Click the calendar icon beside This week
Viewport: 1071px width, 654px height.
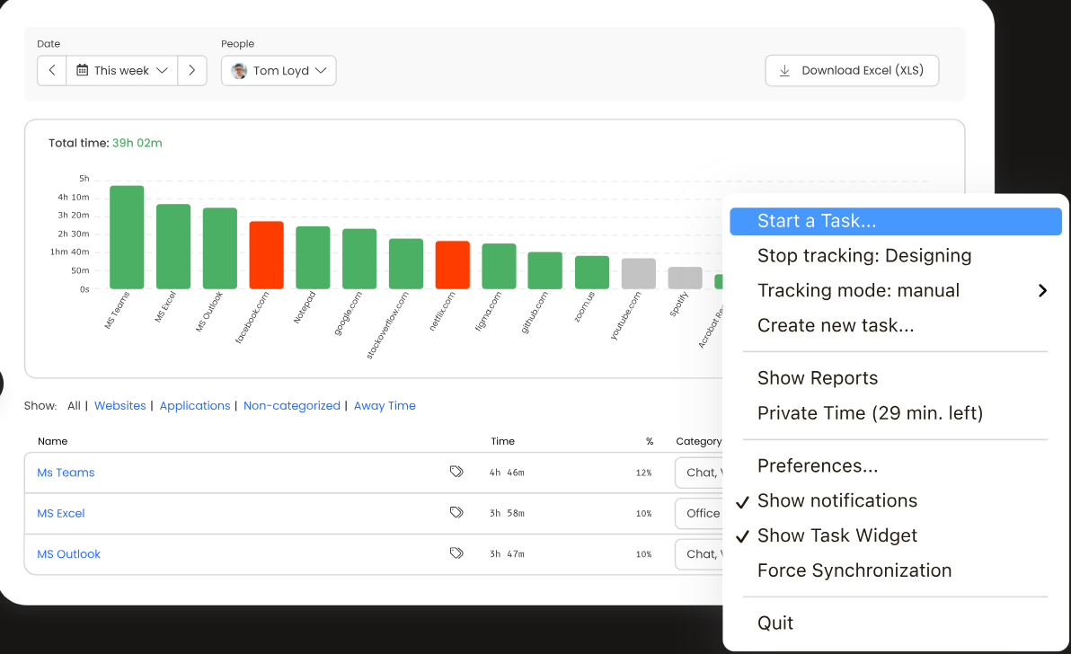pyautogui.click(x=83, y=70)
